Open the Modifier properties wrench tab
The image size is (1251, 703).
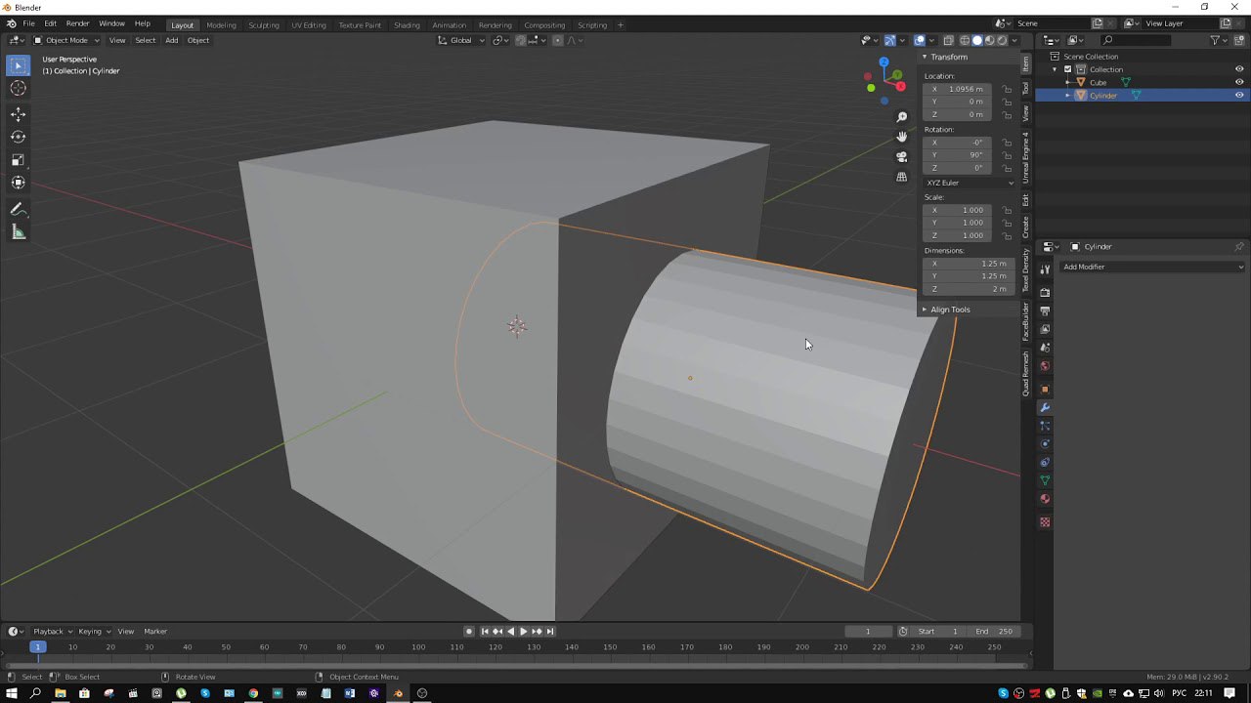1045,407
